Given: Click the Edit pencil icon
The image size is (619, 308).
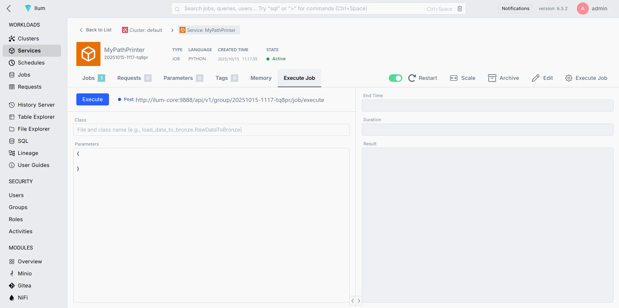Looking at the screenshot, I should coord(535,78).
